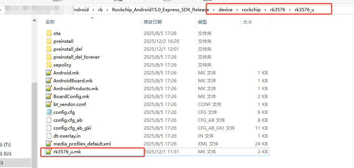Select the sepolicy folder icon
354x168 pixels.
coord(49,65)
